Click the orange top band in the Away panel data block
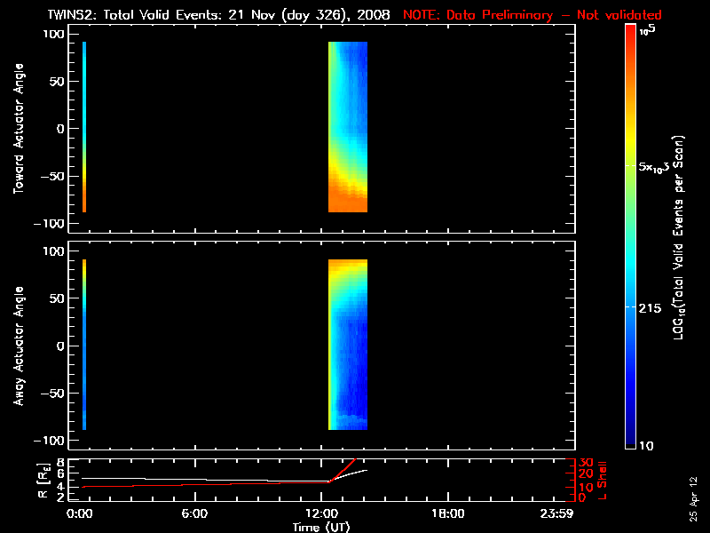Screen dimensions: 710x533 pos(348,265)
